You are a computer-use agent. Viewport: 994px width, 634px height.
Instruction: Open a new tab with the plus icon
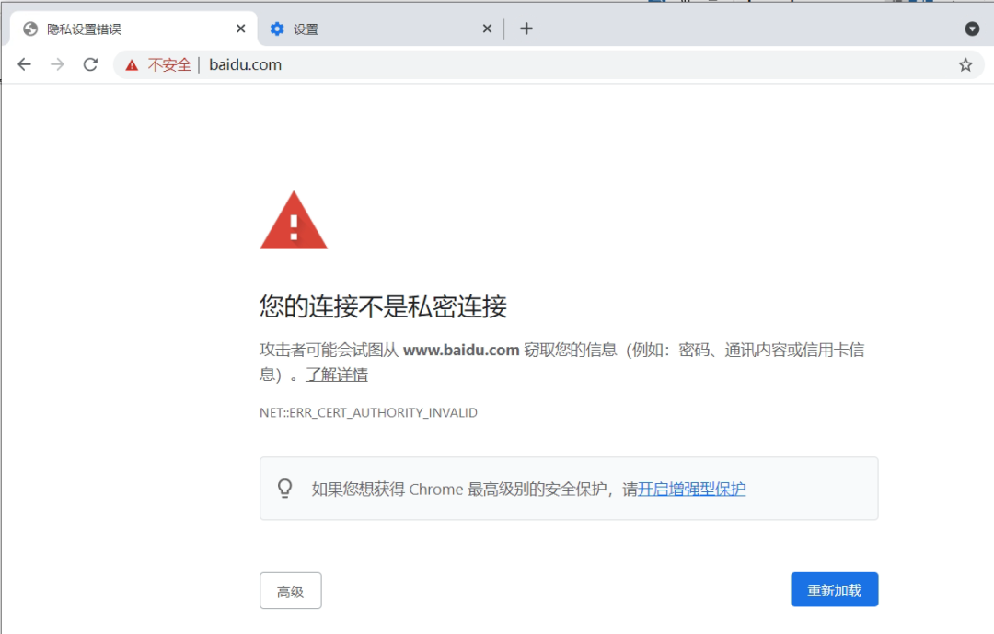(x=526, y=29)
